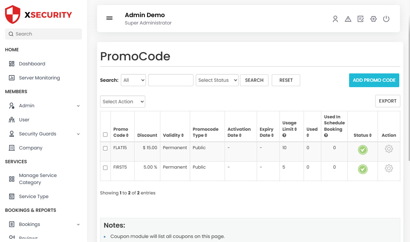Image resolution: width=410 pixels, height=242 pixels.
Task: Expand the Security Guards submenu chevron
Action: pos(78,134)
